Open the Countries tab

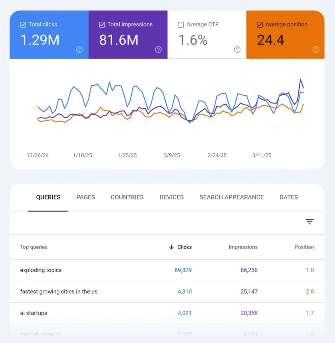127,197
